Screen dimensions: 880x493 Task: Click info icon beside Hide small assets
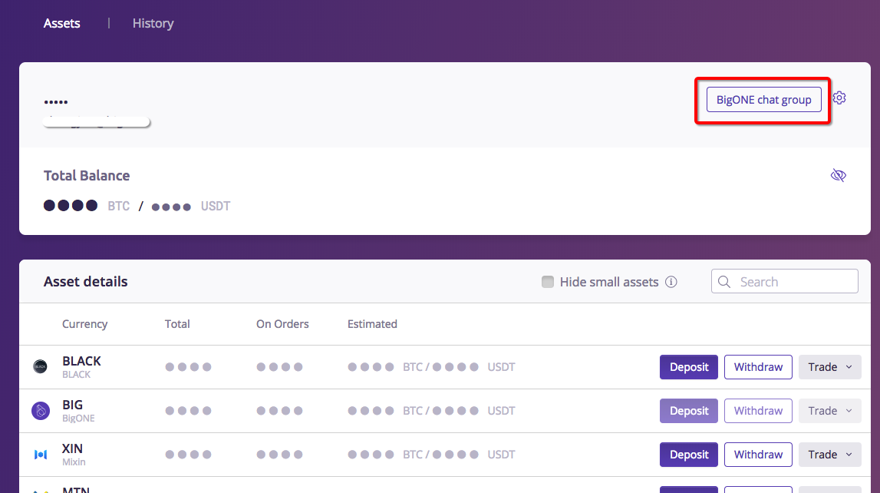(x=671, y=282)
